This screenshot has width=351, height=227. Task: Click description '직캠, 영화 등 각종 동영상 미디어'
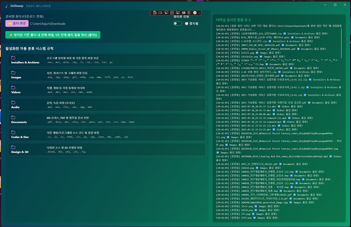coord(66,88)
